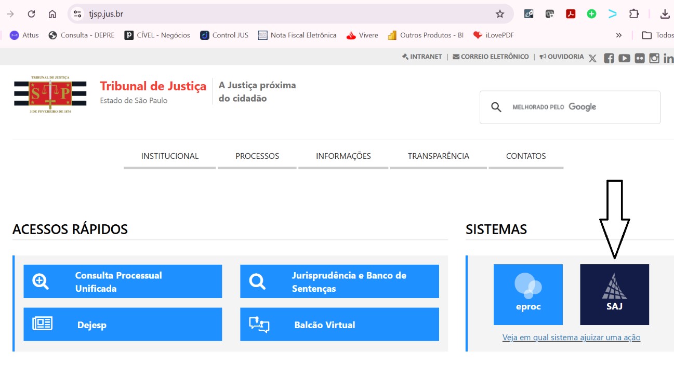Open the Attus bookmark

coord(24,35)
